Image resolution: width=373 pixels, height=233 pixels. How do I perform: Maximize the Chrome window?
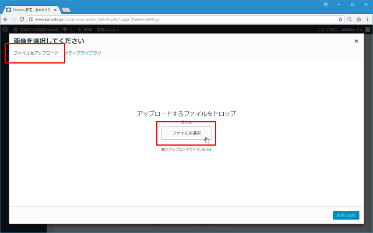[x=352, y=4]
